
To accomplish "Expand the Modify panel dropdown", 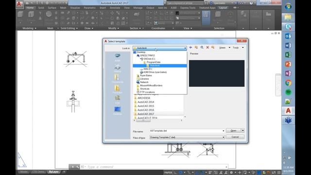I will 113,28.
